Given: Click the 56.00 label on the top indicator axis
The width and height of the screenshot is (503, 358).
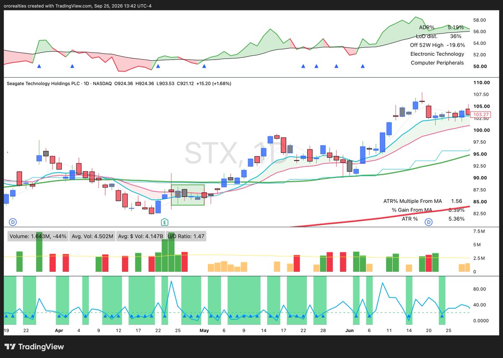Looking at the screenshot, I should (x=480, y=32).
